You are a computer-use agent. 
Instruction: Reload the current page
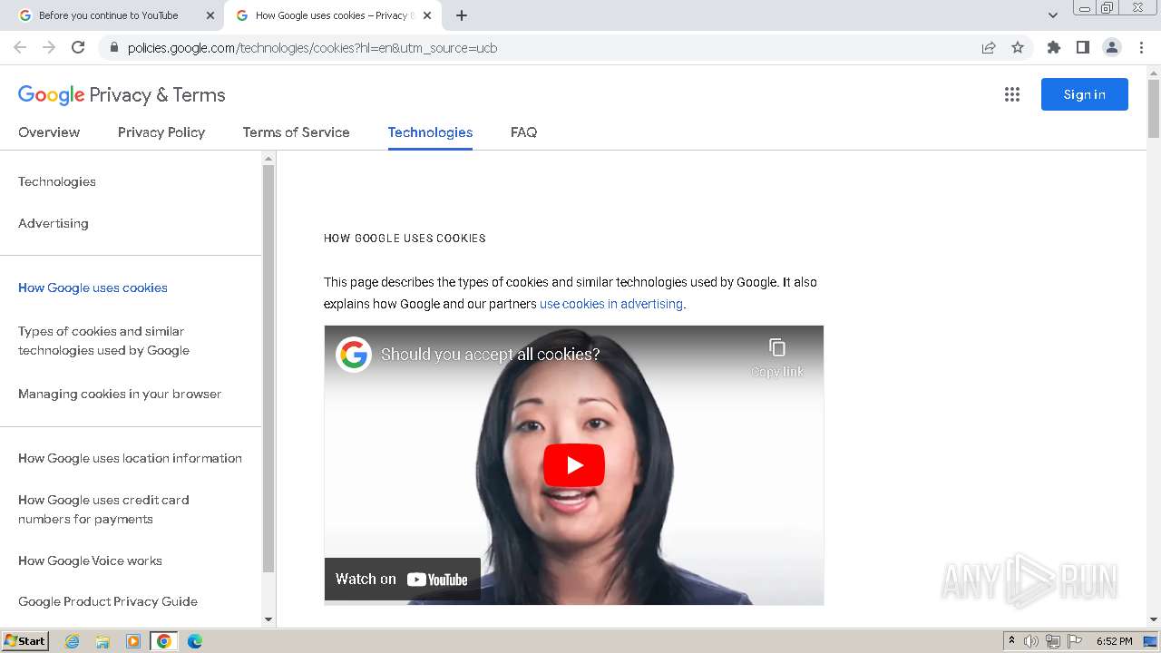(x=78, y=47)
